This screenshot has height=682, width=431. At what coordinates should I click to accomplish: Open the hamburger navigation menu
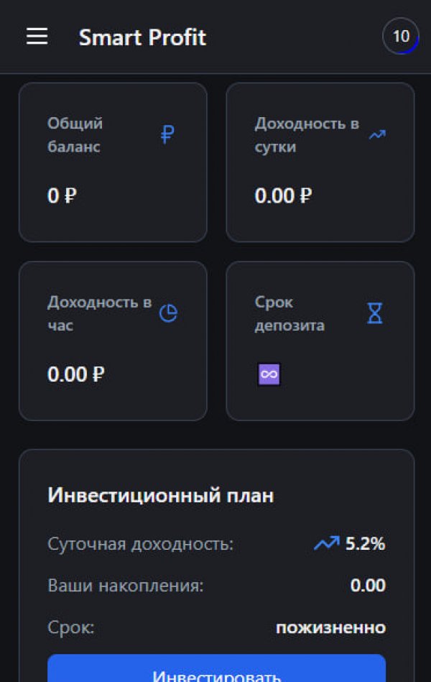(x=37, y=37)
